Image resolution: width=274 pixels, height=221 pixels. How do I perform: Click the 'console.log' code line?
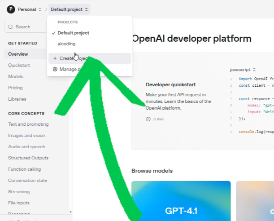click(x=256, y=132)
